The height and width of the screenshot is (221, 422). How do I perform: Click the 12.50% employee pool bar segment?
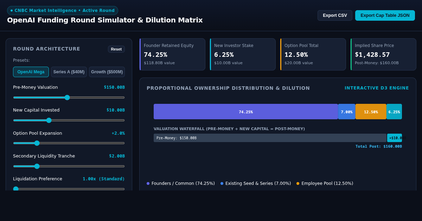click(x=371, y=112)
